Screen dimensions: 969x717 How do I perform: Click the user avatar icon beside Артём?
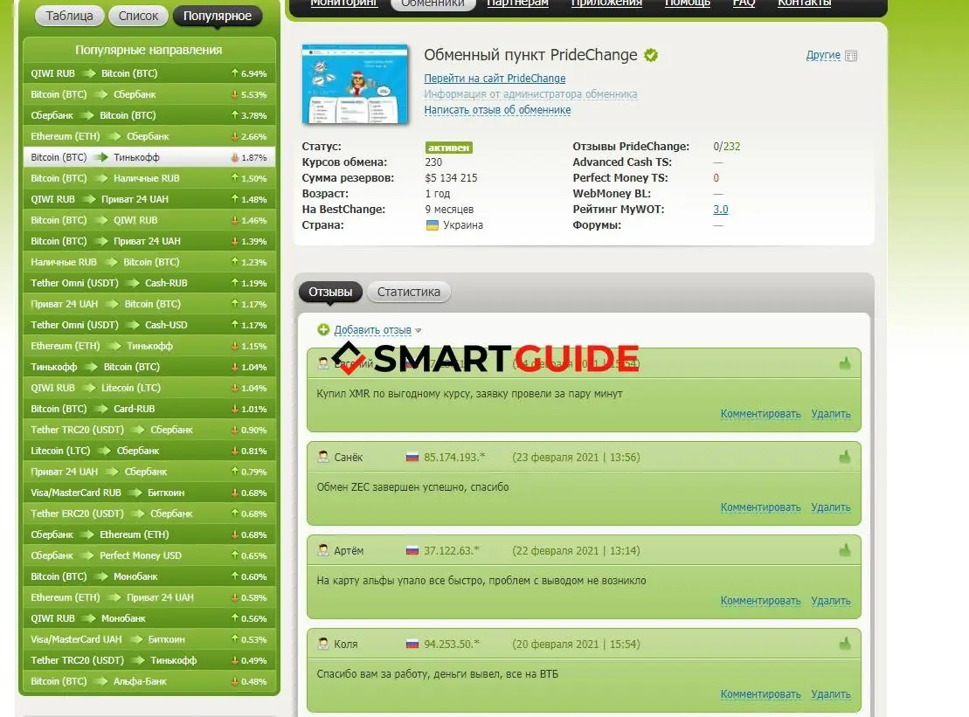click(x=323, y=550)
